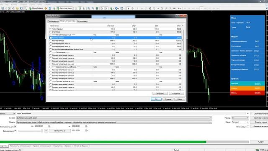Screen dimensions: 268x151
Task: Select the trendline drawing tool
Action: [x=146, y=8]
